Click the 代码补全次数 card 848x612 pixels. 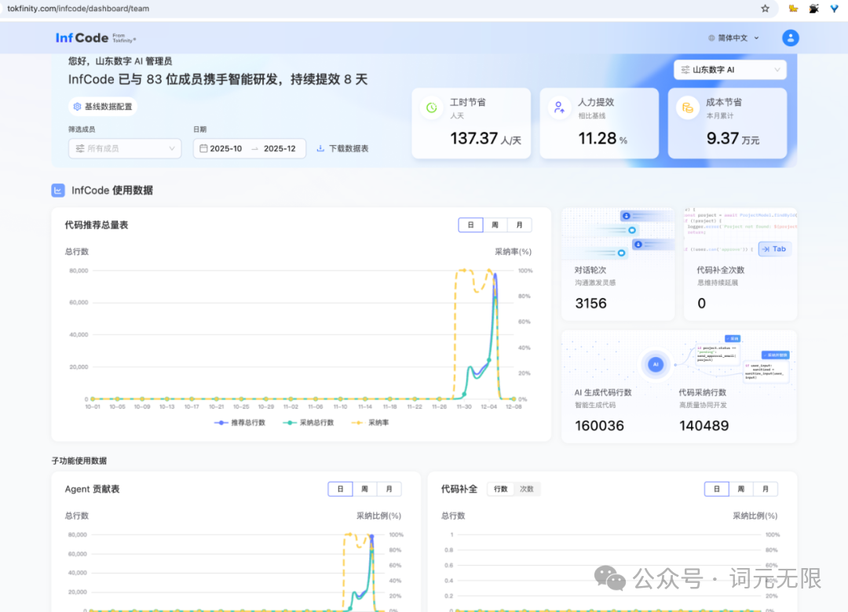(x=740, y=264)
